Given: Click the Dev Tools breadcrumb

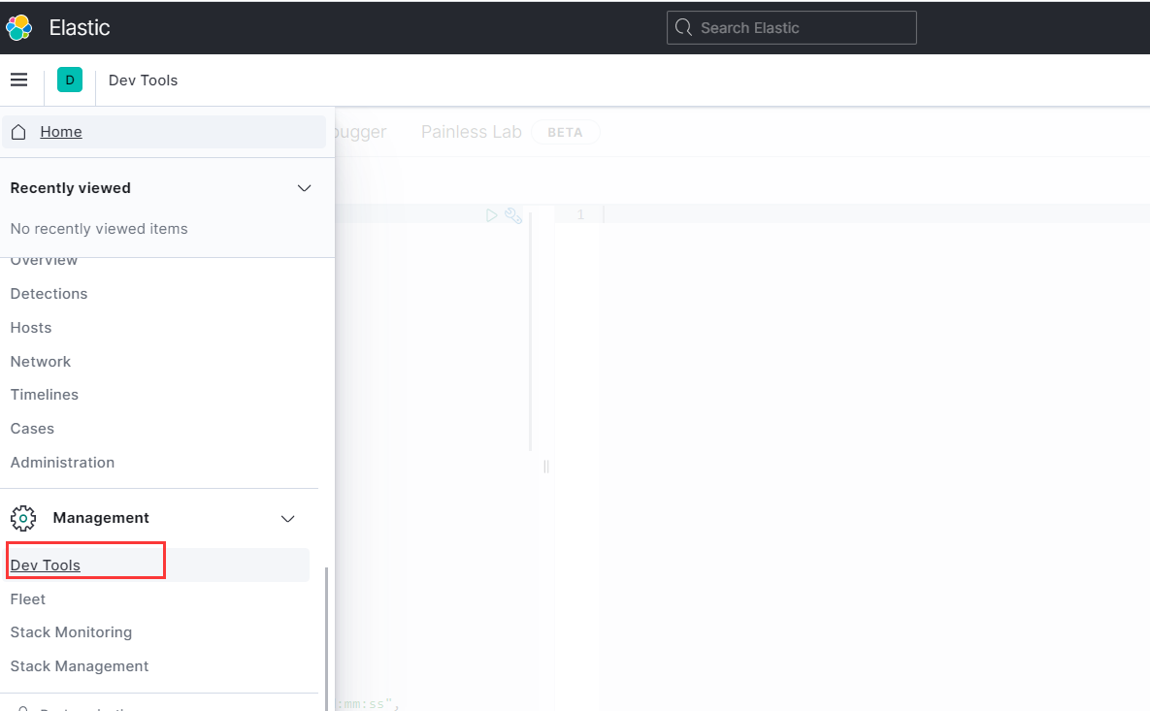Looking at the screenshot, I should pyautogui.click(x=143, y=81).
